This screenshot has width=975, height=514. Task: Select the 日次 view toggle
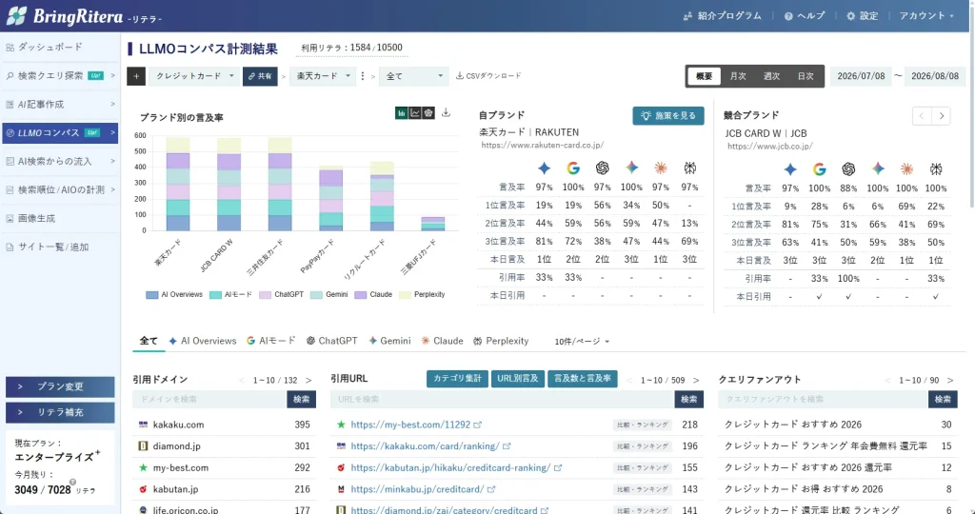tap(806, 76)
